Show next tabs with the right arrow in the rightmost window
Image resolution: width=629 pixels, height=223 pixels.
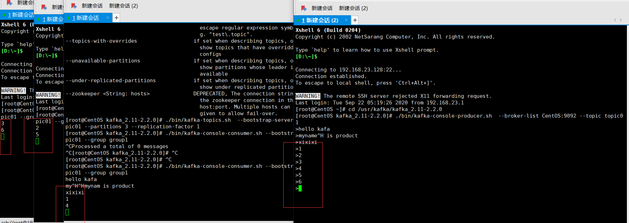(621, 20)
